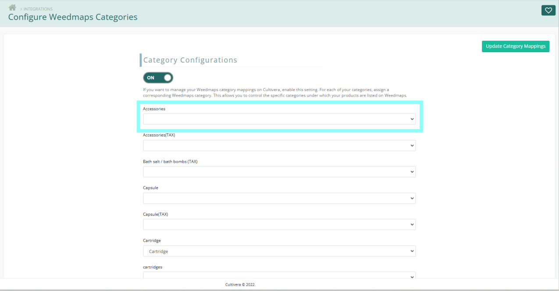This screenshot has width=559, height=291.
Task: Click the Cartridge field label
Action: 152,241
